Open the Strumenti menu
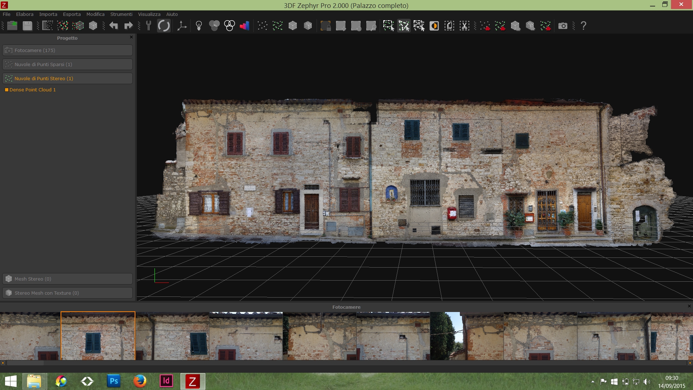Viewport: 693px width, 390px height. click(x=121, y=14)
